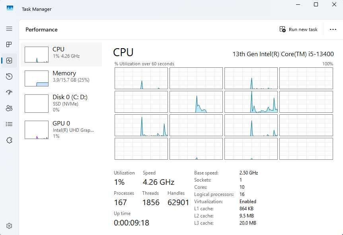Click the GPU 0 mini graph thumbnail

(x=37, y=130)
